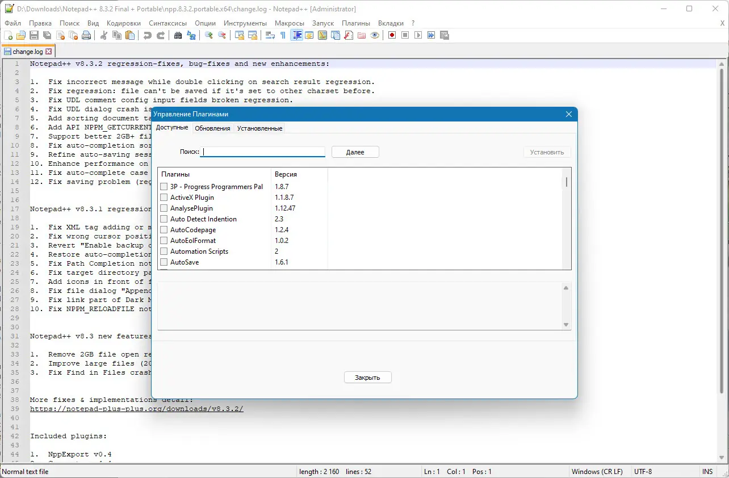Screen dimensions: 729x478
Task: Tick the Auto Detect Indention checkbox
Action: pyautogui.click(x=164, y=219)
